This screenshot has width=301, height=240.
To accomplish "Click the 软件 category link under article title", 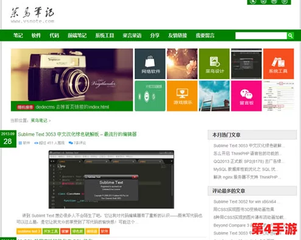I will point(26,143).
